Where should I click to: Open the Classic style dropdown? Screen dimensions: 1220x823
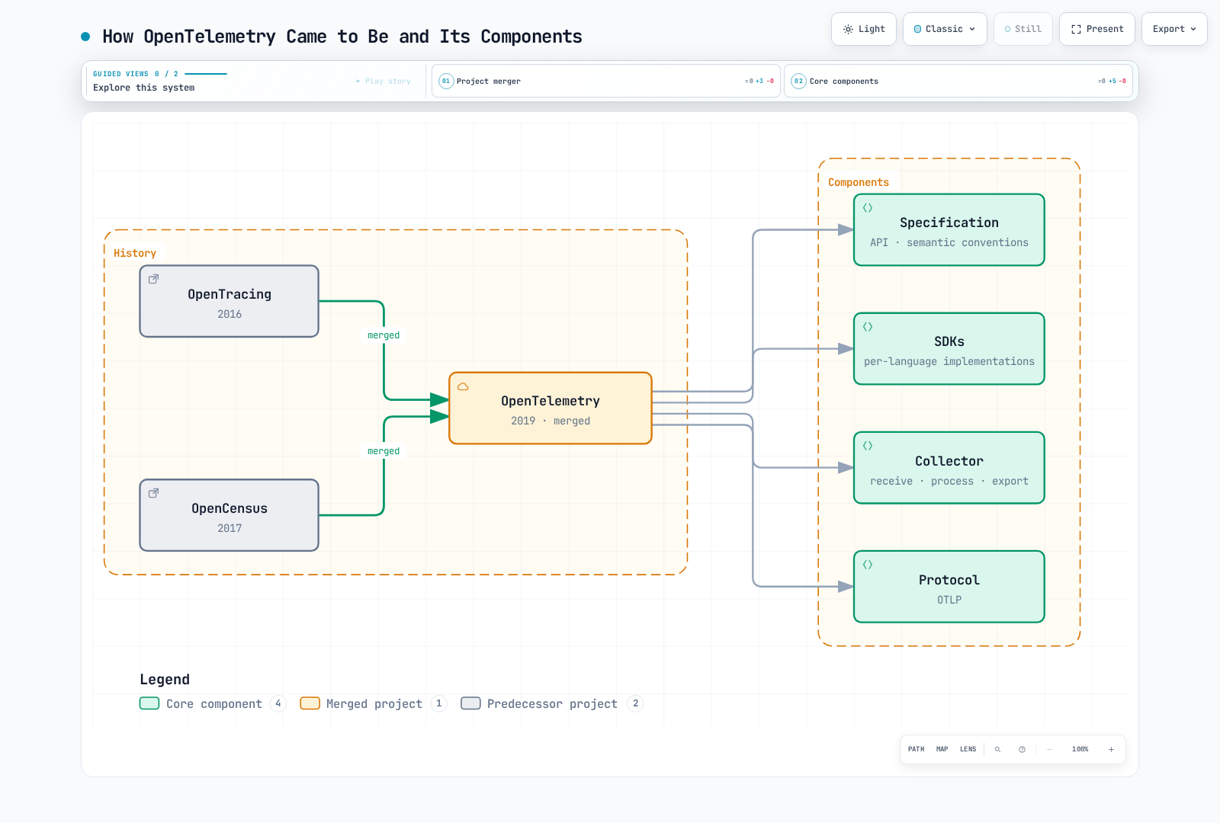(x=945, y=29)
